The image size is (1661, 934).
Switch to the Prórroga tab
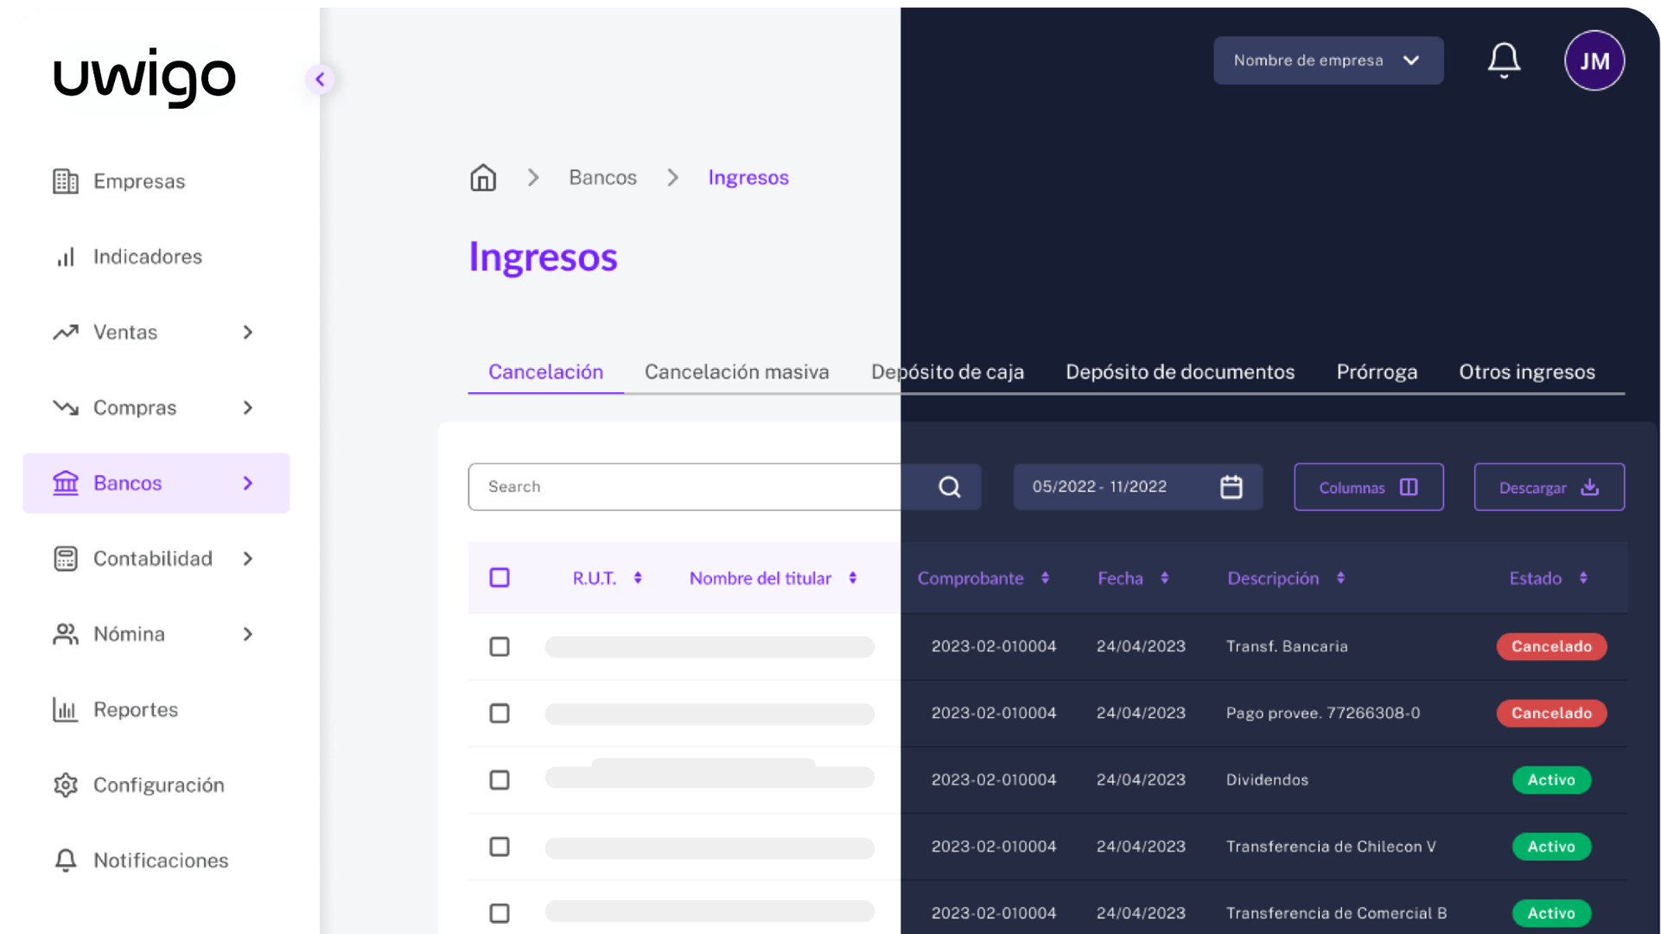[1376, 372]
